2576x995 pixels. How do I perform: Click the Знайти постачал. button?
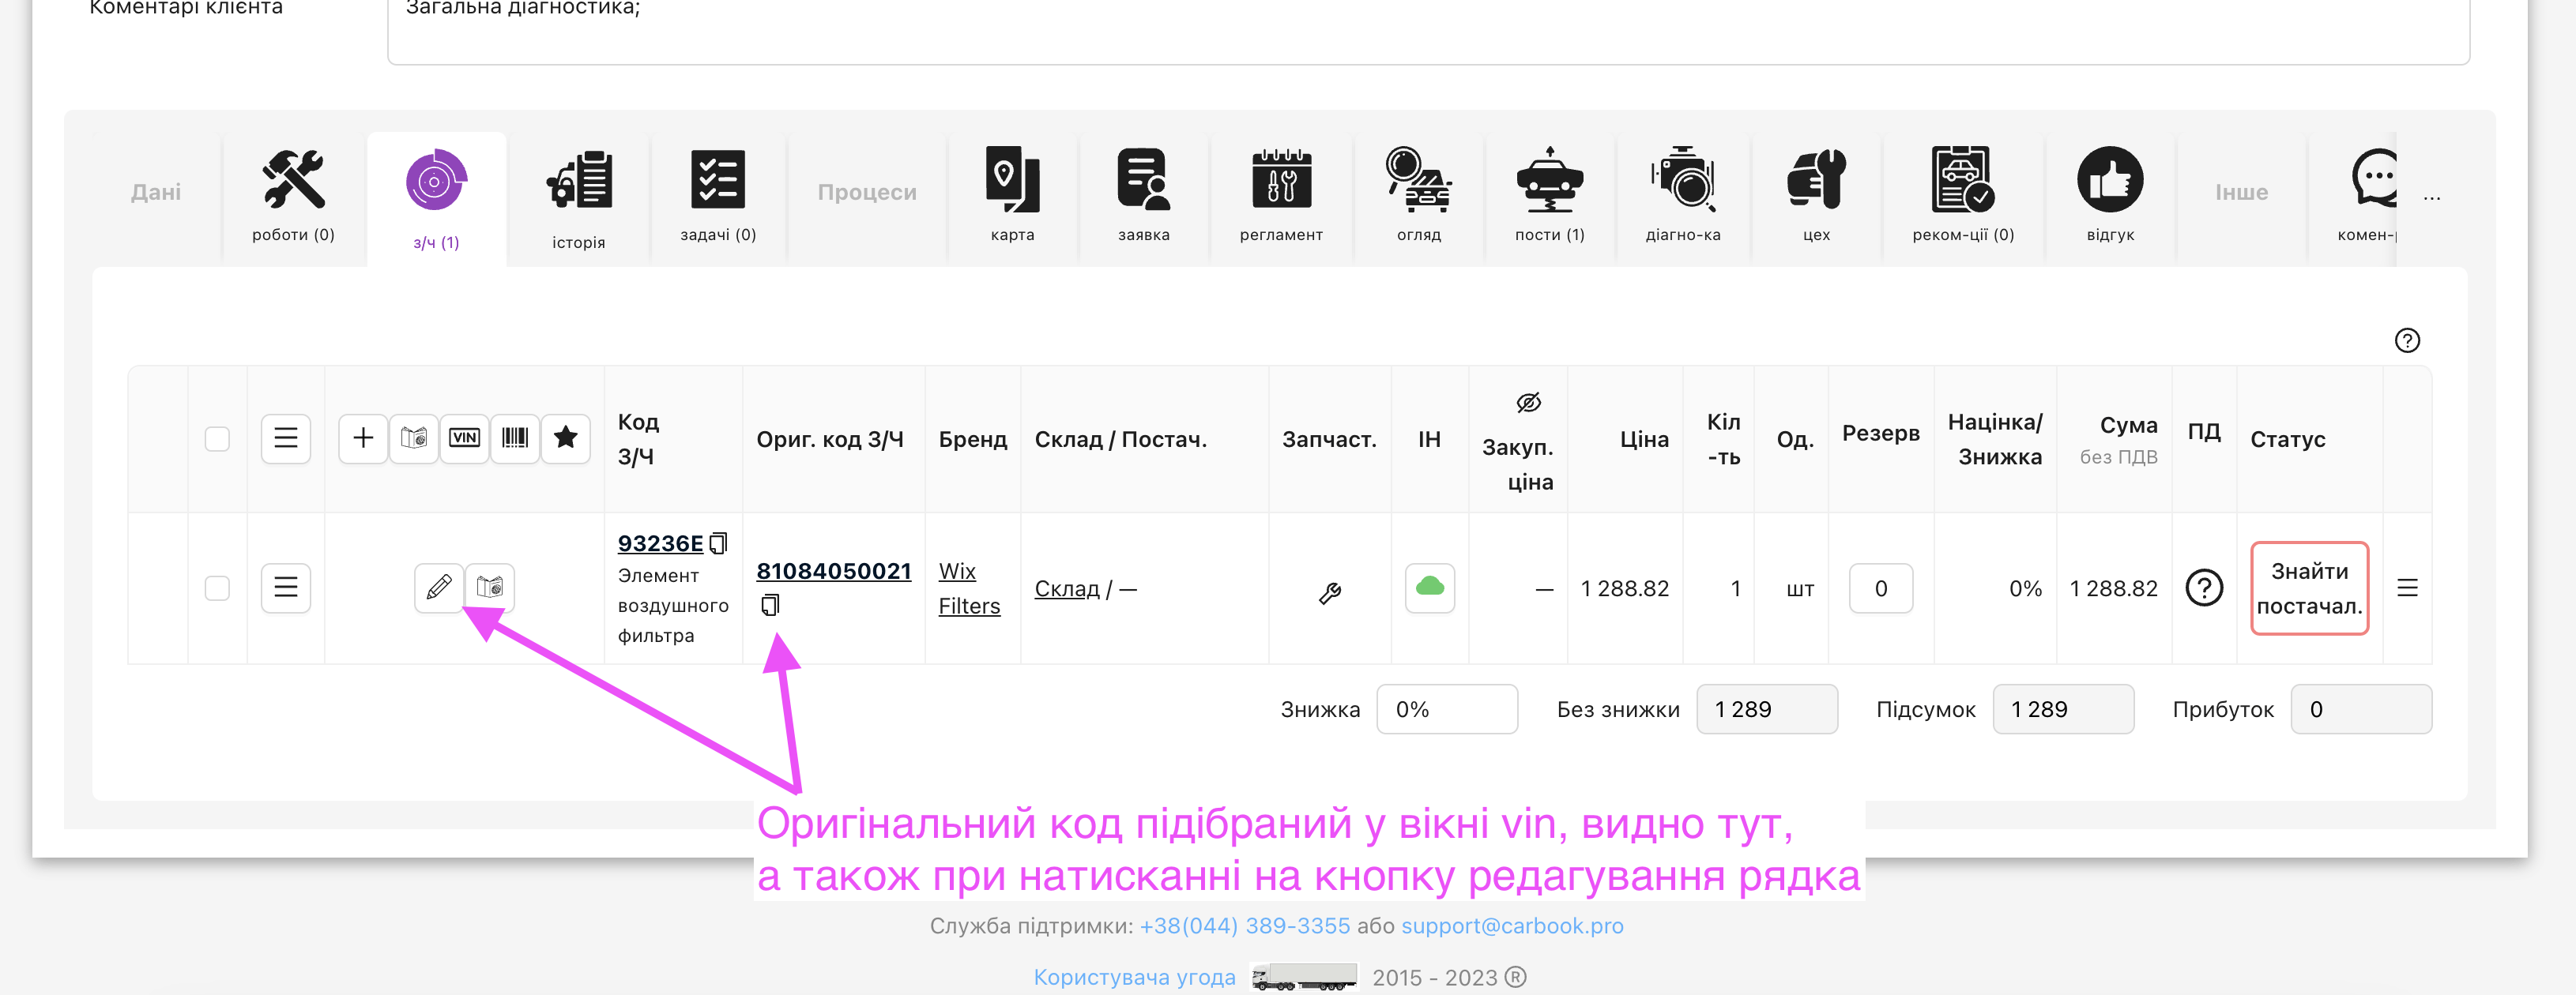pyautogui.click(x=2308, y=588)
